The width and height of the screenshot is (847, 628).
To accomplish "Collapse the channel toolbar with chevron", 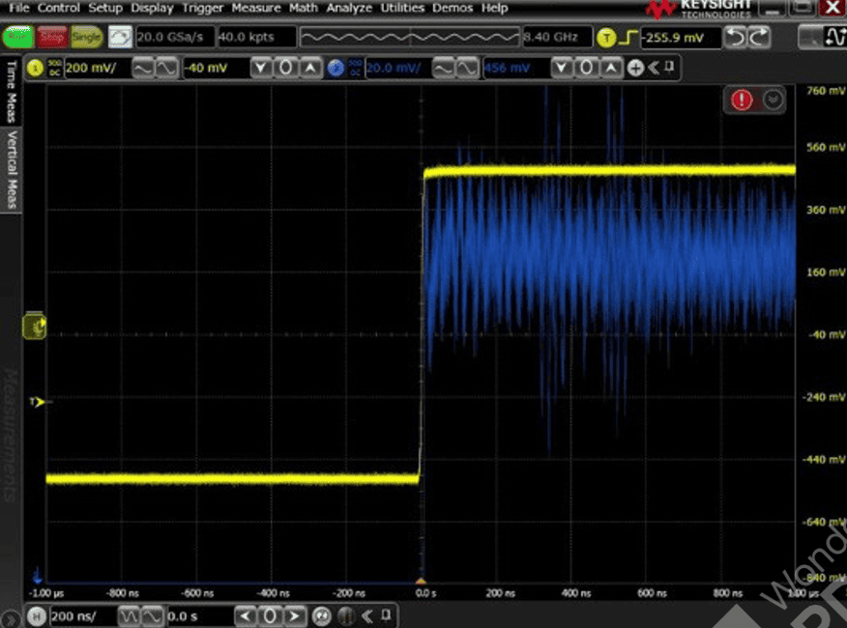I will pyautogui.click(x=653, y=68).
